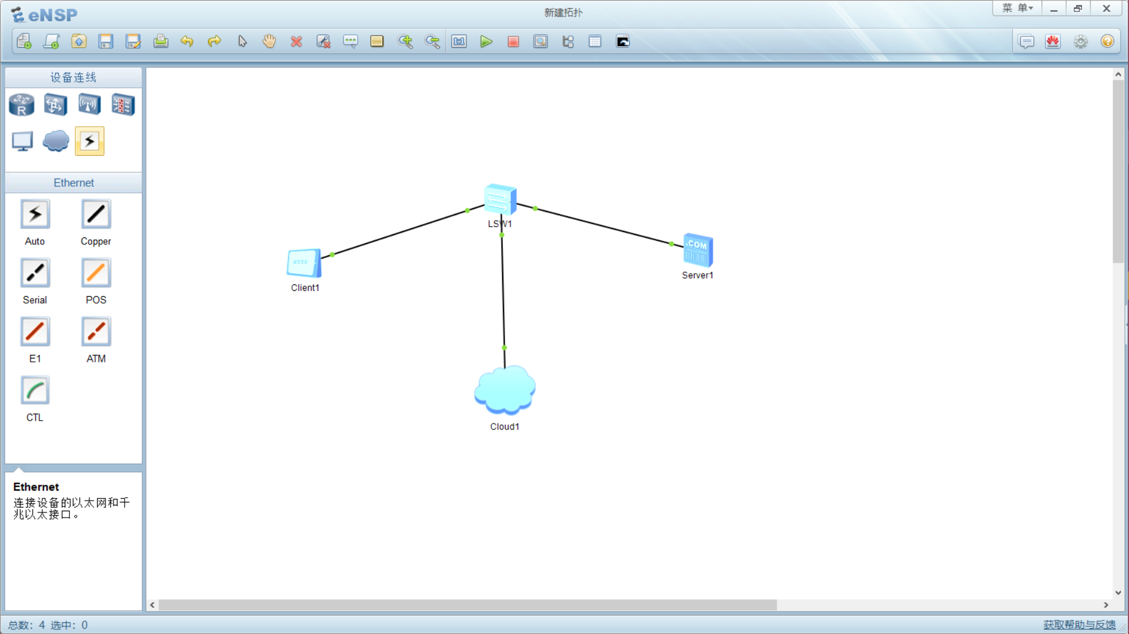Click the Save As toolbar icon
Screen dimensions: 1129x634
point(133,42)
